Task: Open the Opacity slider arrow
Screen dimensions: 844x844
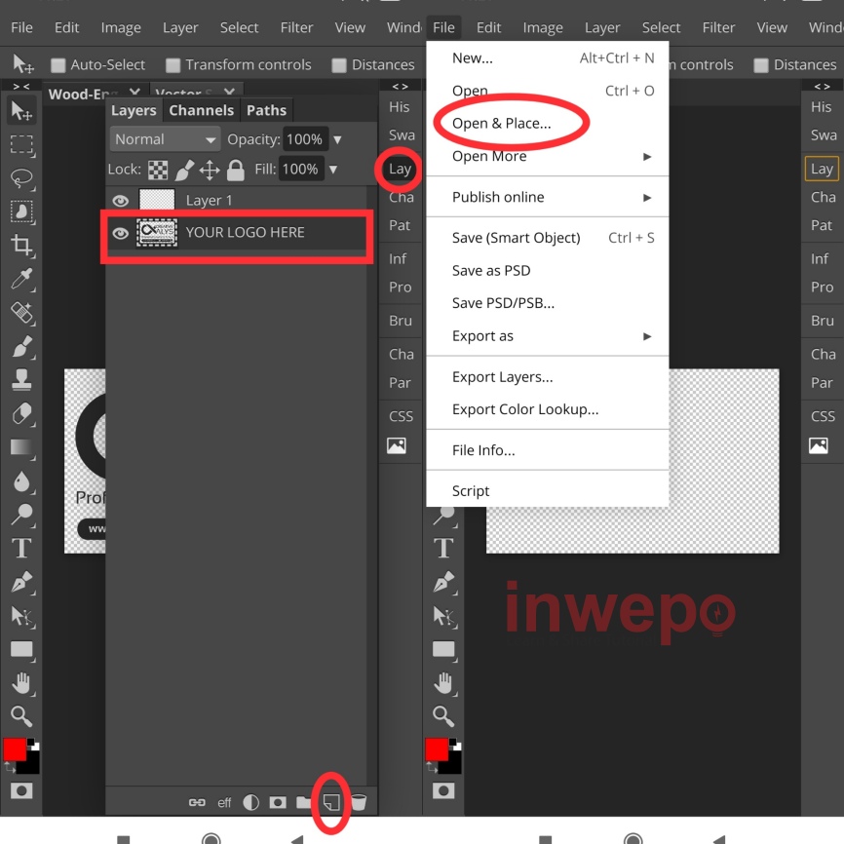Action: (337, 140)
